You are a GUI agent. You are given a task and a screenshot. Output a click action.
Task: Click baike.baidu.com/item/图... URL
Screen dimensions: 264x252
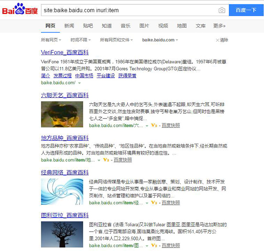click(116, 245)
